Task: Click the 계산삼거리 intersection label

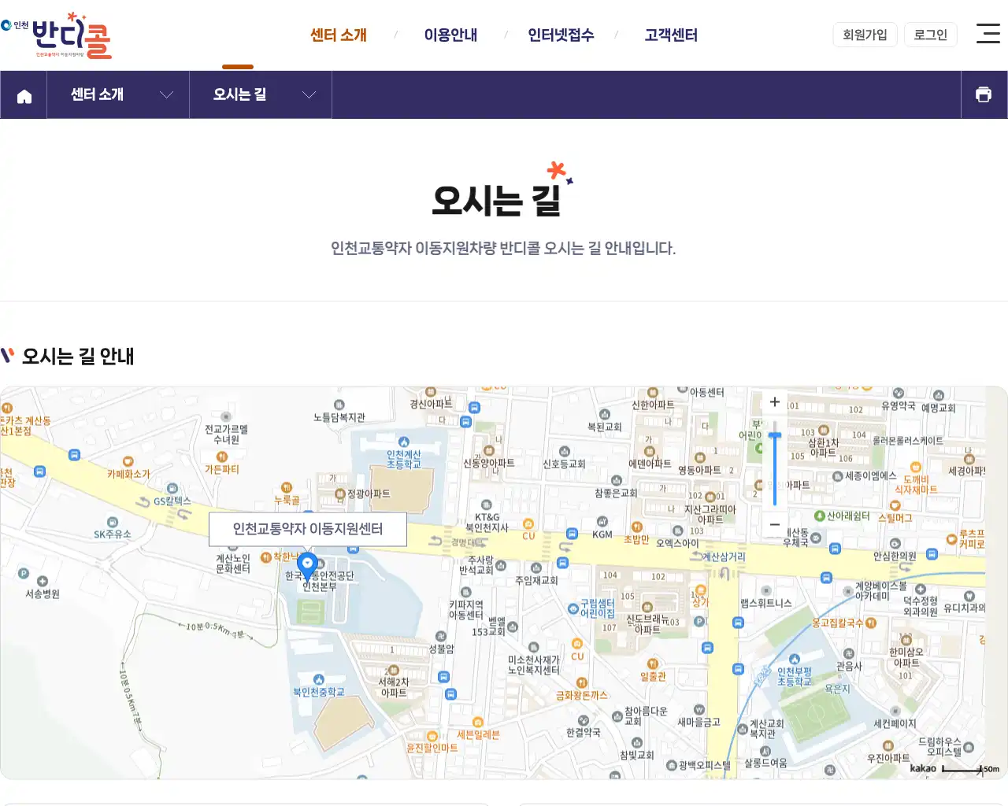Action: [x=724, y=556]
